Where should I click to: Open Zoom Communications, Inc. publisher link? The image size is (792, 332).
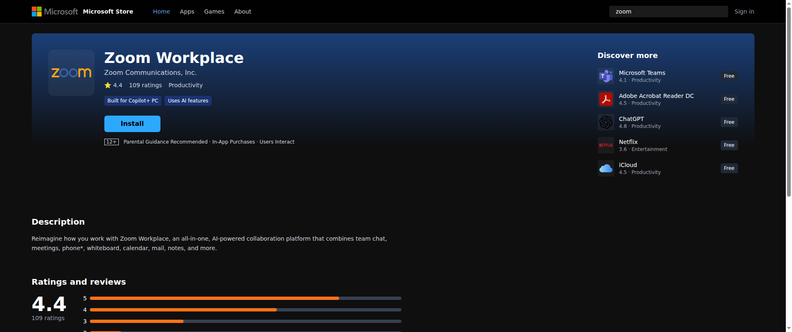point(150,72)
